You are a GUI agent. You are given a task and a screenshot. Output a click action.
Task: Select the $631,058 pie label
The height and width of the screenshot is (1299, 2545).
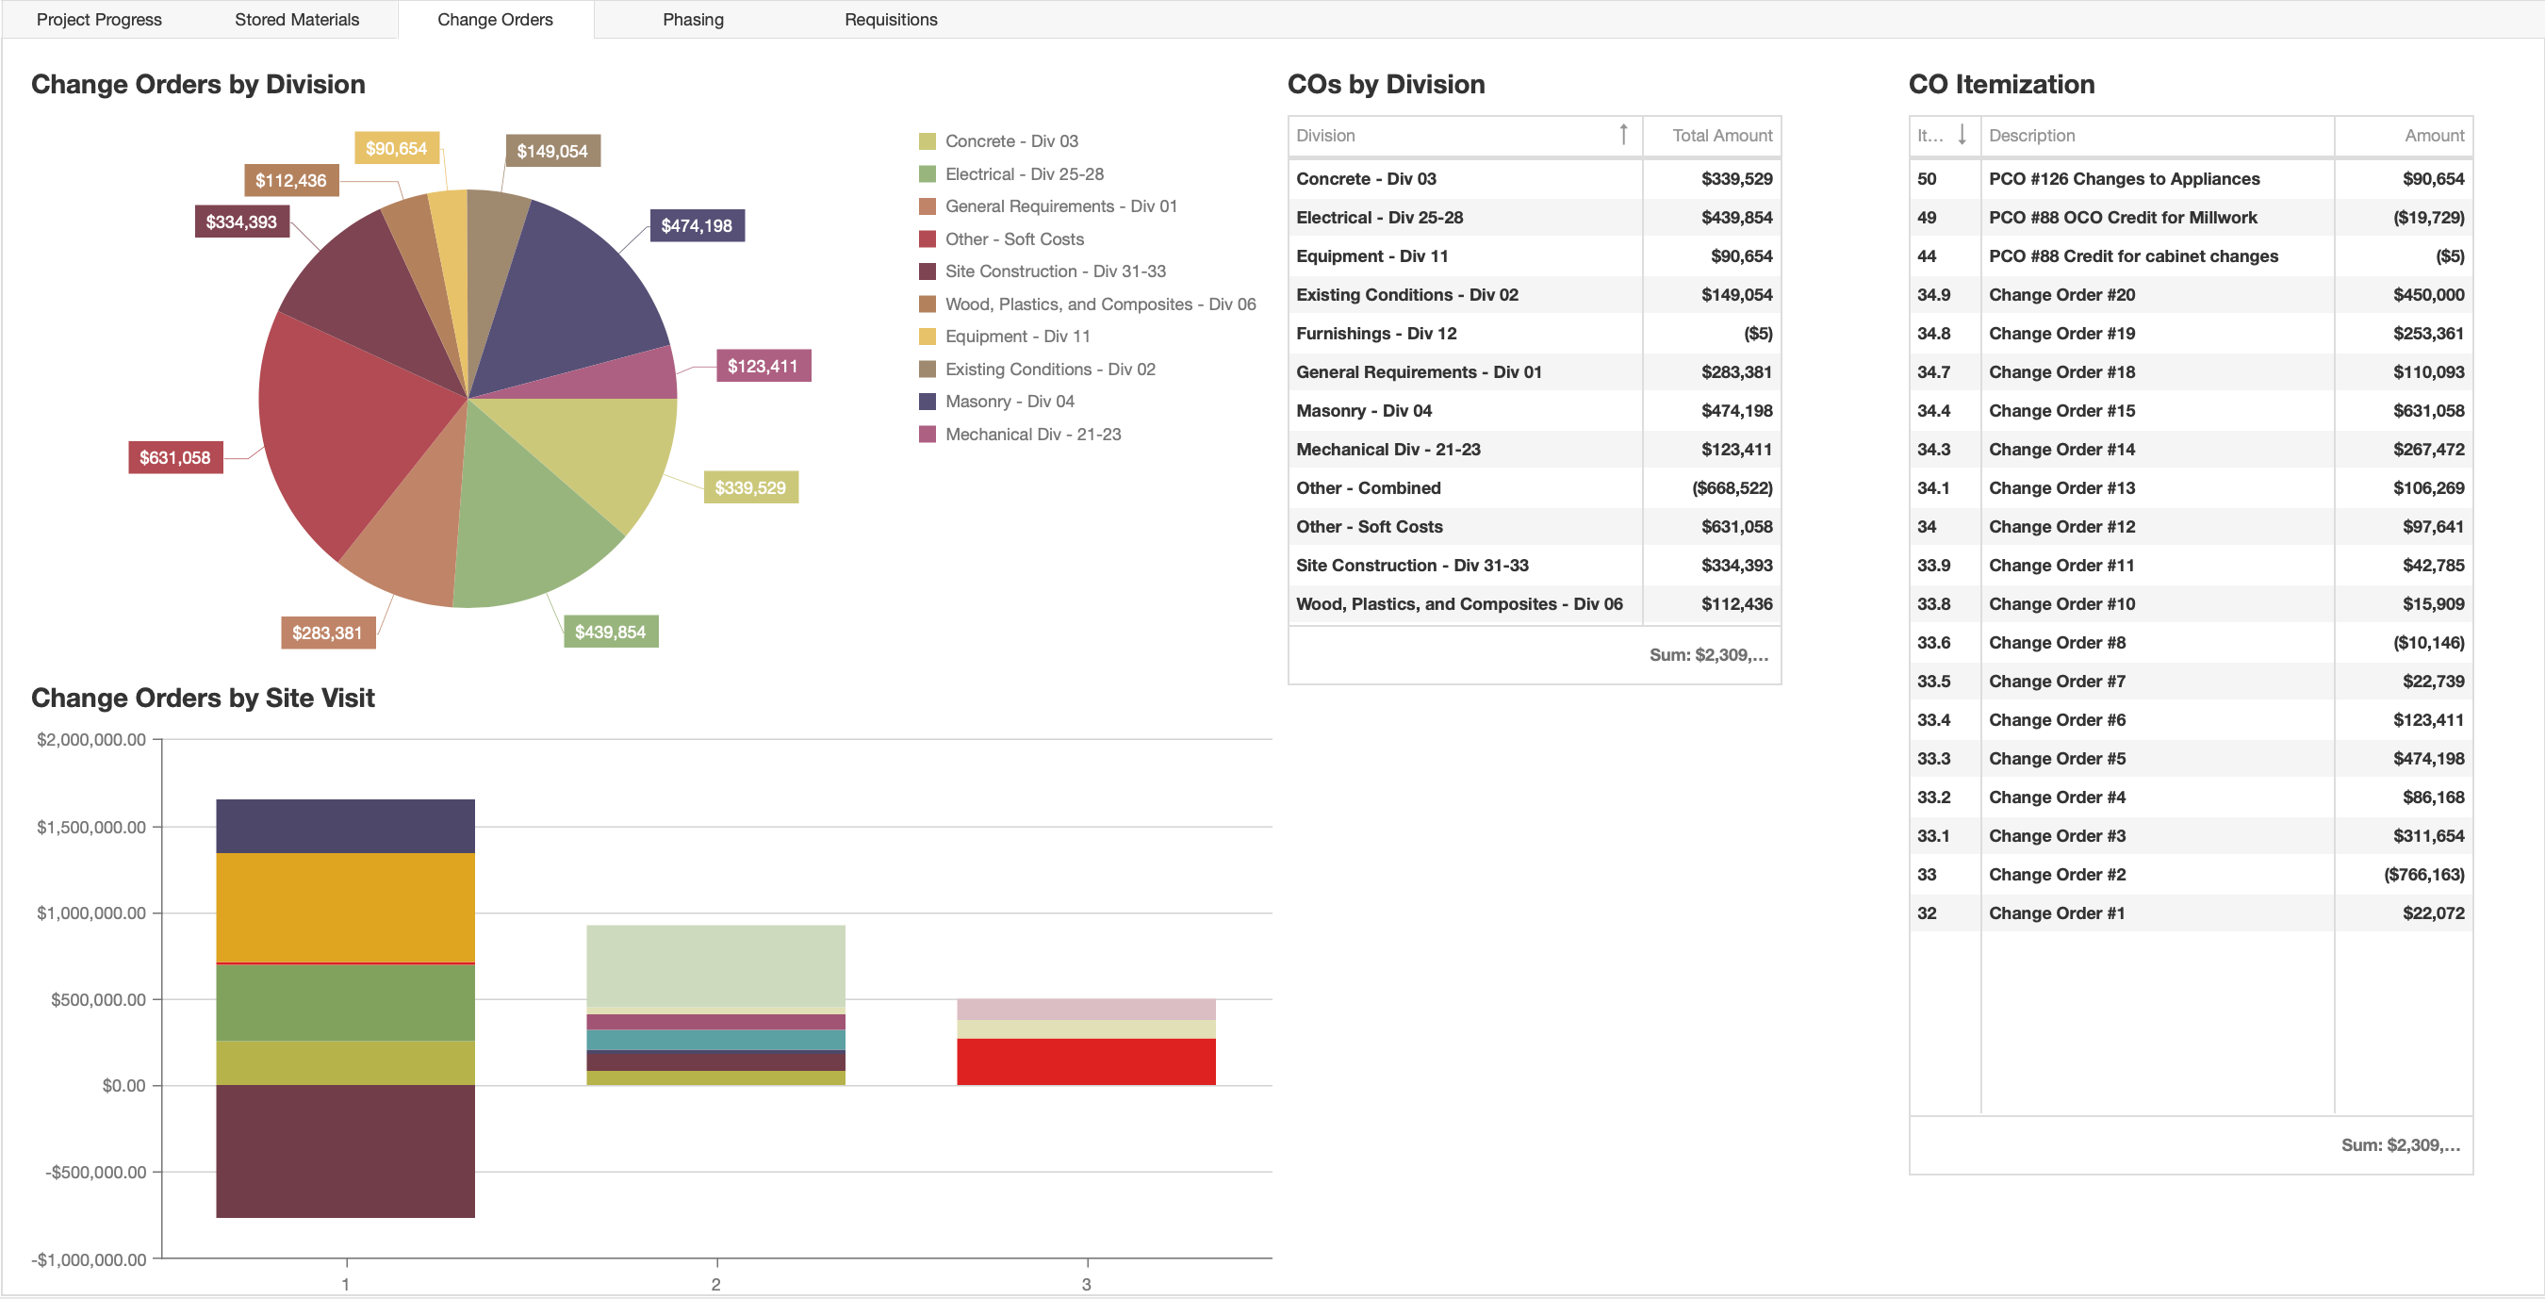point(175,457)
